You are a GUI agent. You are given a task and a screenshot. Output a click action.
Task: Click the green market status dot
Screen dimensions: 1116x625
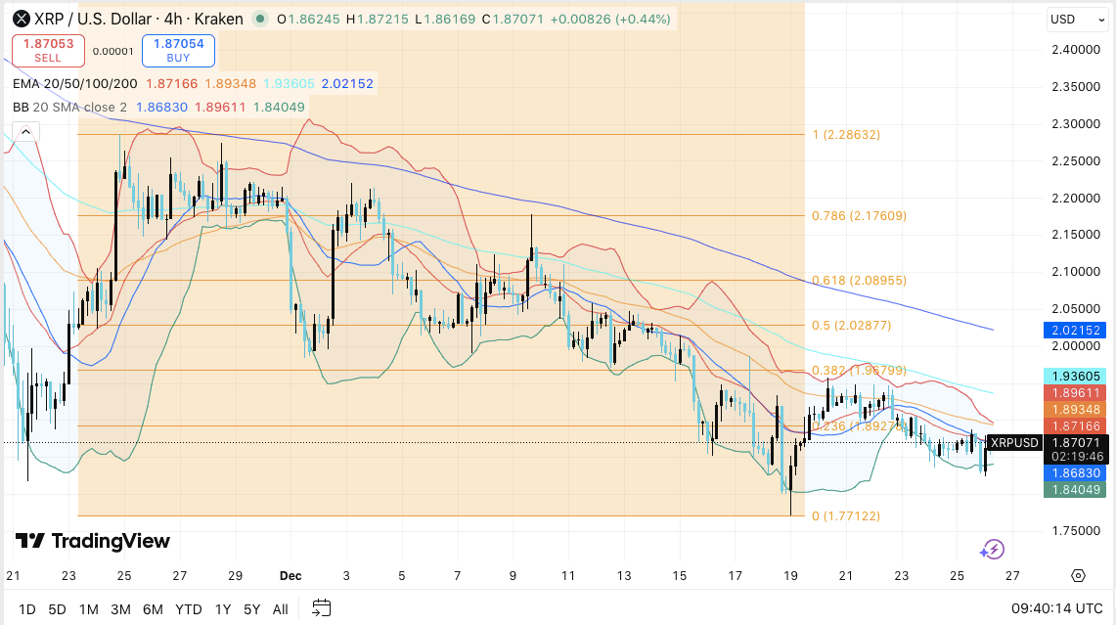[259, 19]
